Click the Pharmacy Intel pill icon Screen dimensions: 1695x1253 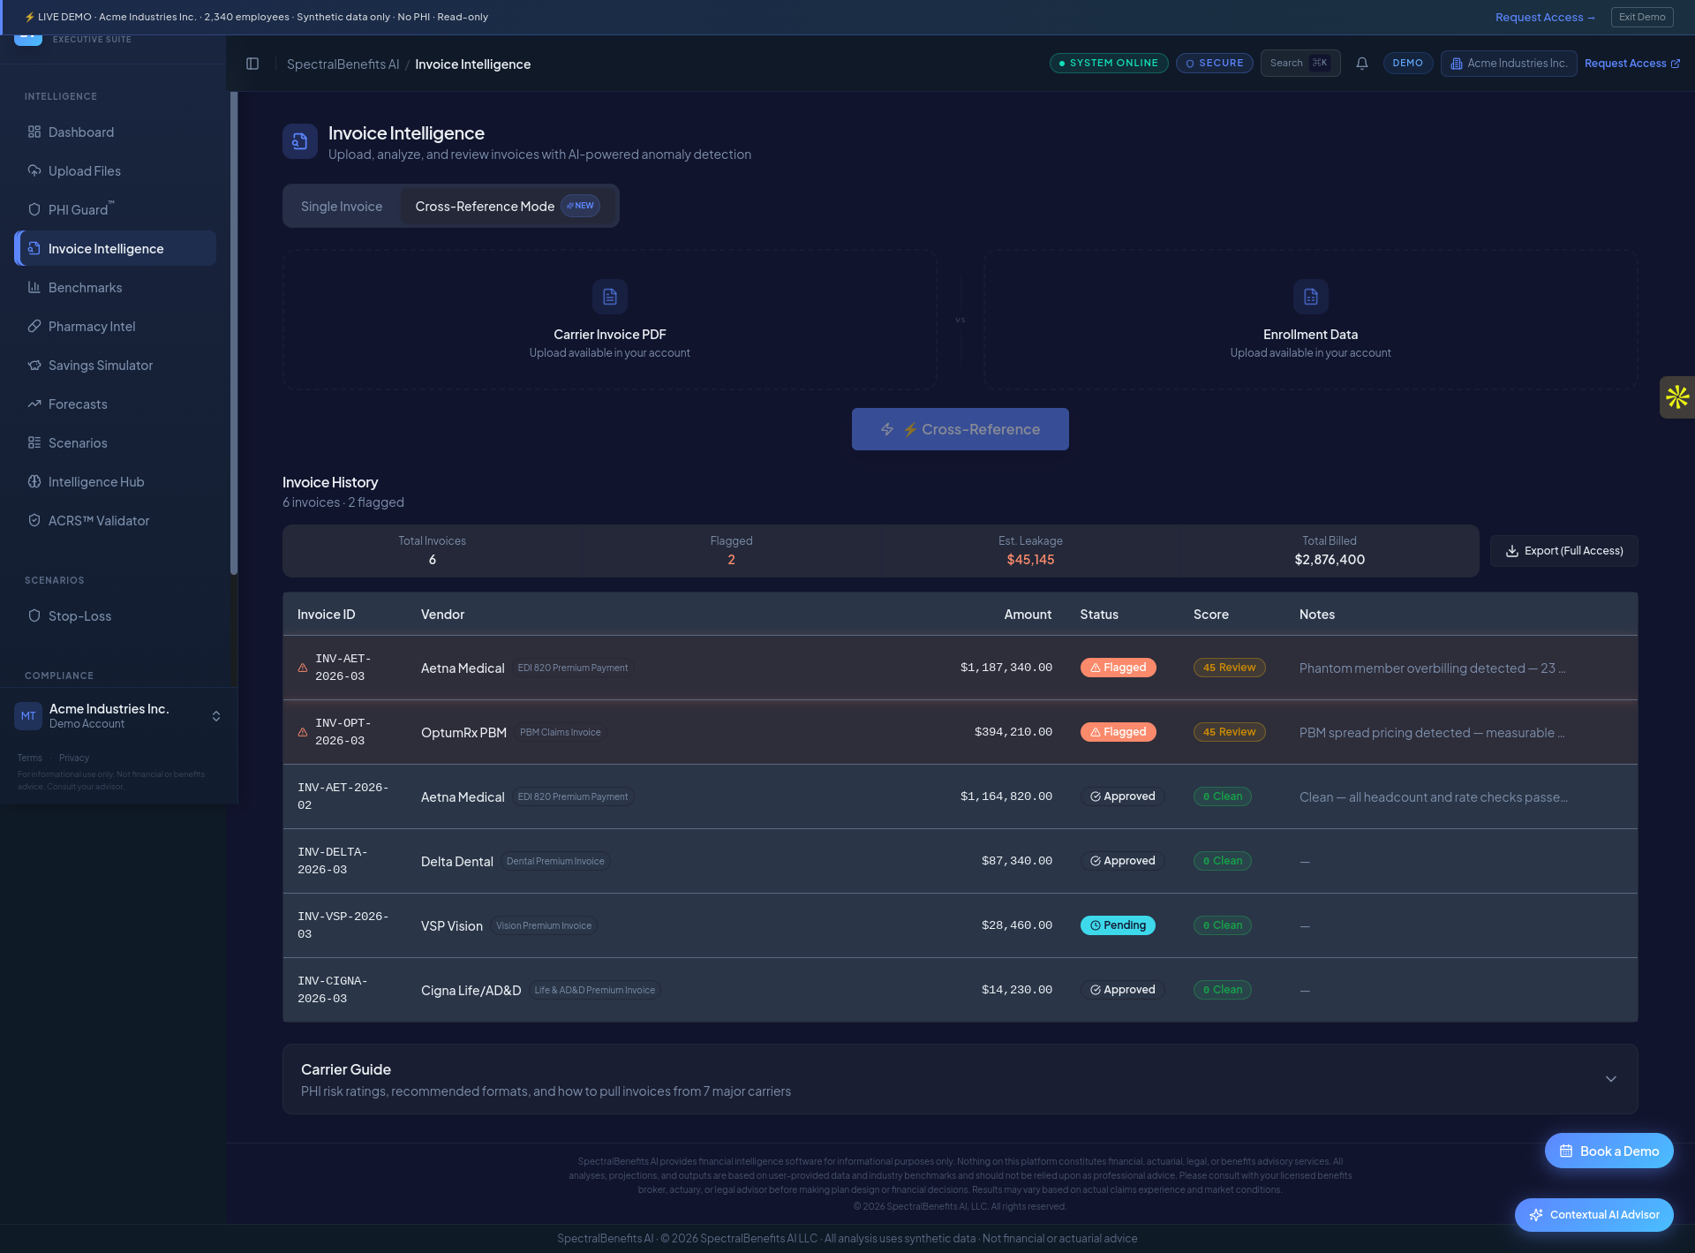click(34, 326)
